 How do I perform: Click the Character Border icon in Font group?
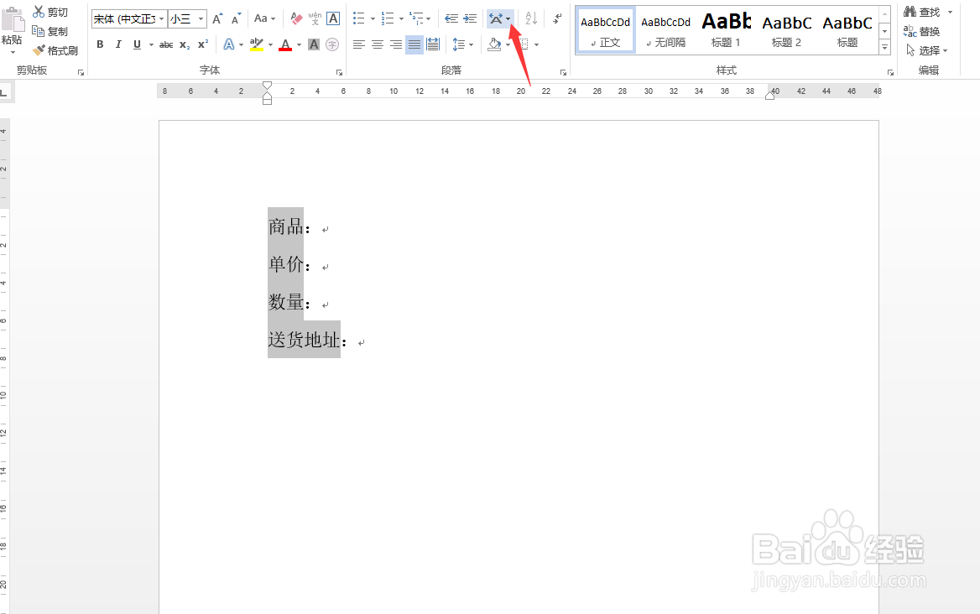point(333,18)
